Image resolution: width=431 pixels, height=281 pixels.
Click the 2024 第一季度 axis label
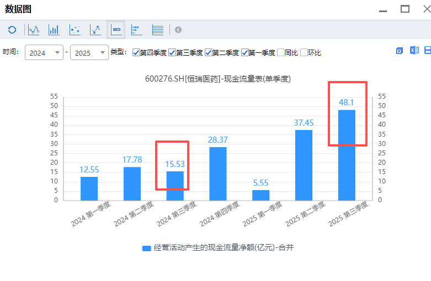click(91, 214)
